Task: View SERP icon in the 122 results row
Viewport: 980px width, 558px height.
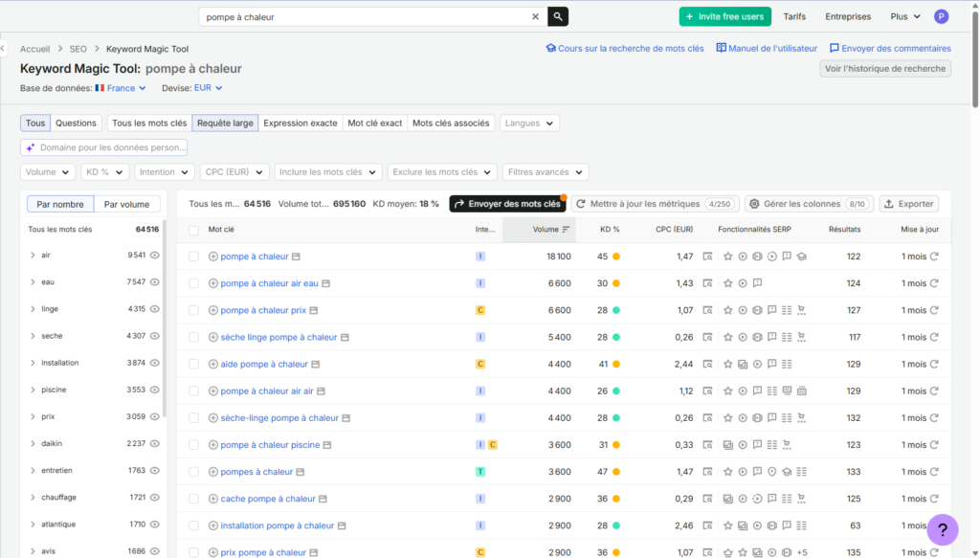Action: pos(707,257)
